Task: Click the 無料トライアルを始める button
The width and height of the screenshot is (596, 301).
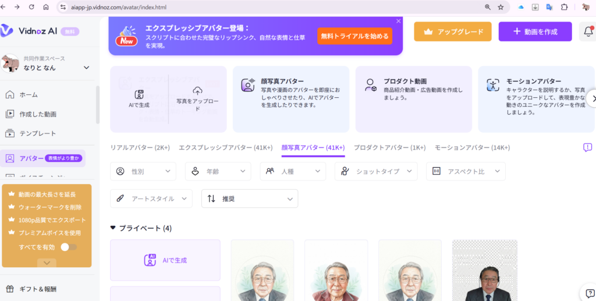Action: [x=354, y=36]
